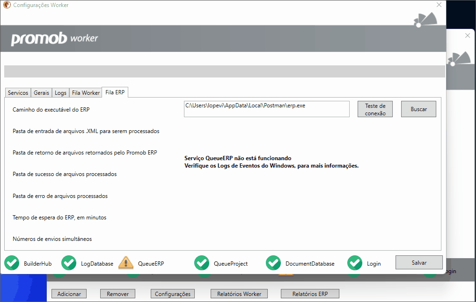Click the 'Serviço QueueERP não está funcionando' message
The height and width of the screenshot is (302, 476).
tap(238, 158)
